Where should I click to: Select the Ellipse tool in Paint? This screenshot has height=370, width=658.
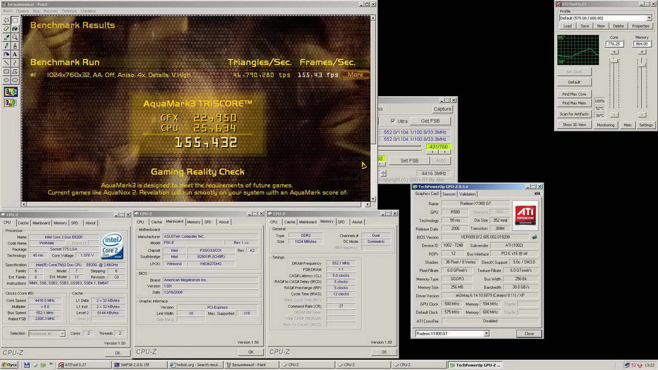tap(6, 80)
